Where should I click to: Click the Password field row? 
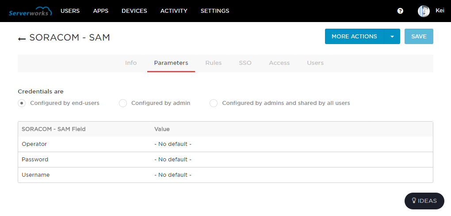pyautogui.click(x=225, y=160)
